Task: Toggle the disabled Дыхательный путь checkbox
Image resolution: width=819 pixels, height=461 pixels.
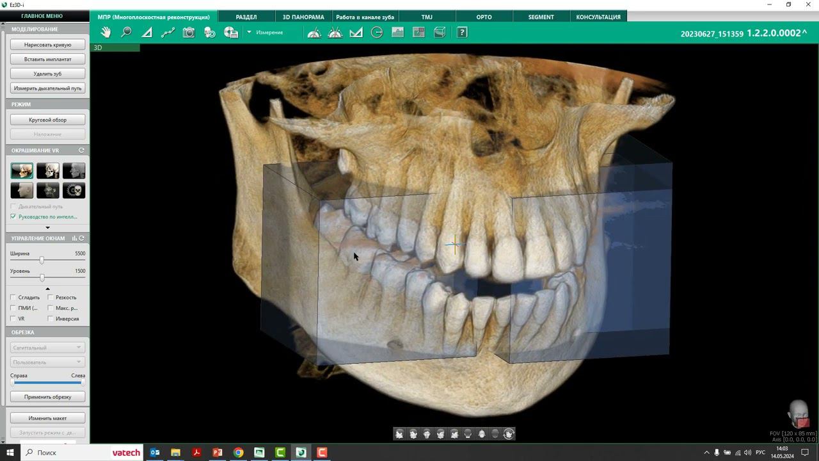Action: tap(13, 207)
